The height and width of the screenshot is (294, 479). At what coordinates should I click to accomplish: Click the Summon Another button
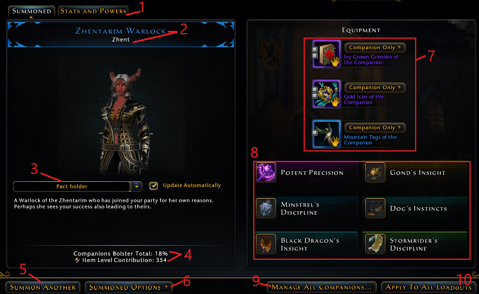point(43,287)
